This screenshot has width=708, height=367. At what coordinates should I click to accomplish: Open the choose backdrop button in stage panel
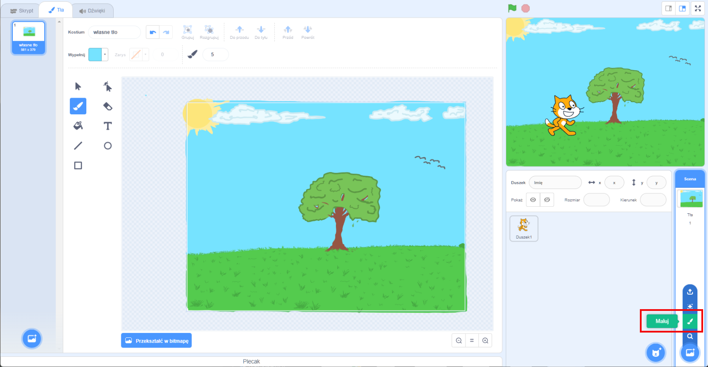tap(690, 352)
